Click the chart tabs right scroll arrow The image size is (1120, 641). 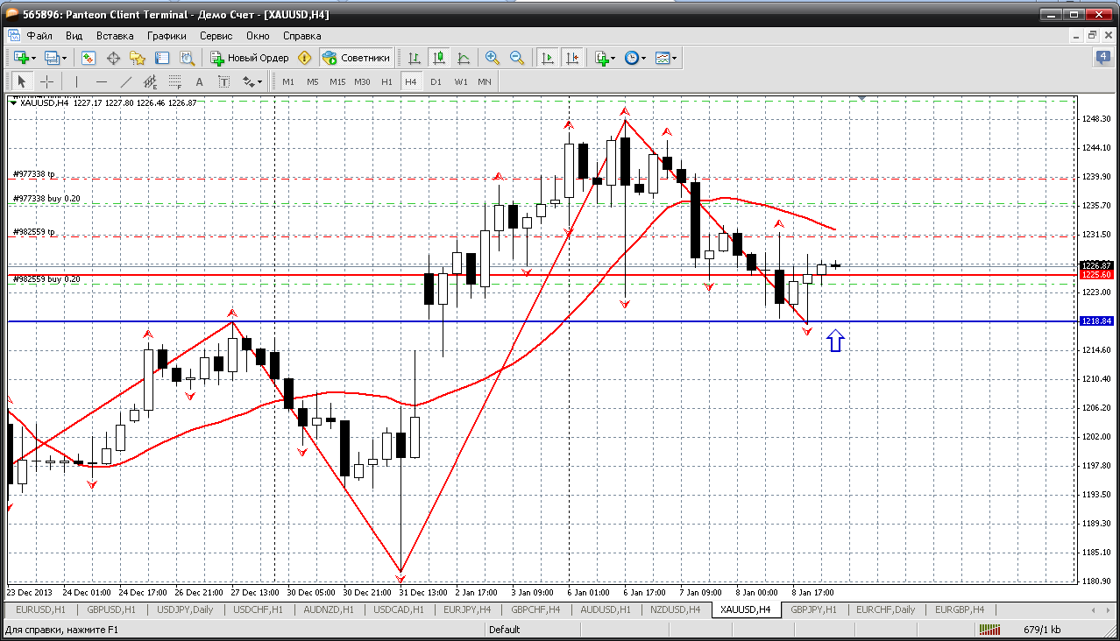tap(1106, 609)
